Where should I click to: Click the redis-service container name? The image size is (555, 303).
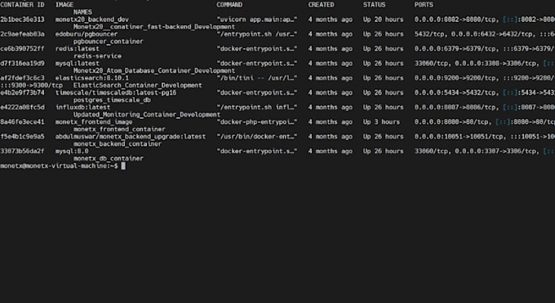pyautogui.click(x=97, y=56)
